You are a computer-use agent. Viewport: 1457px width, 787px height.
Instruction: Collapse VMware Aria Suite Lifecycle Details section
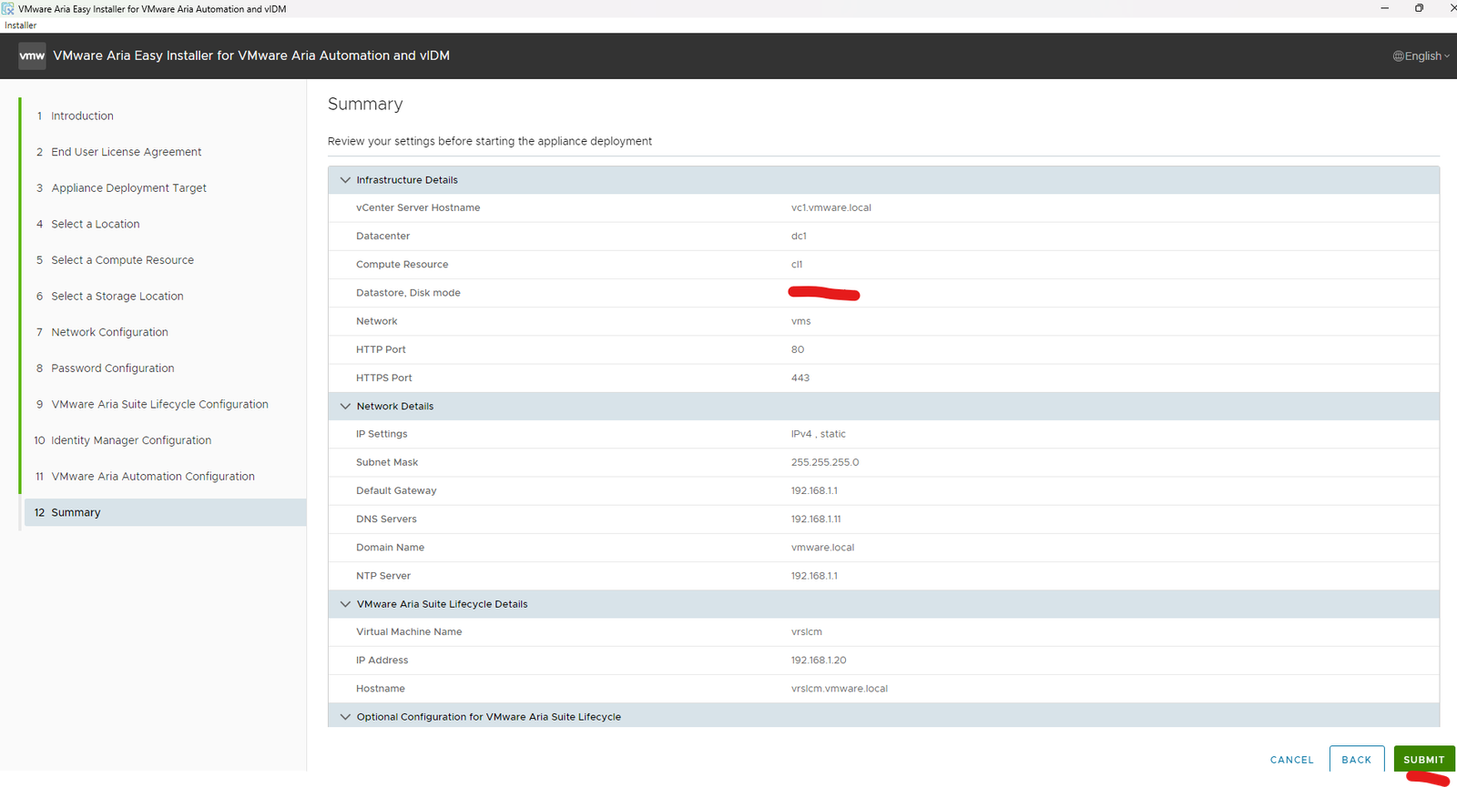(x=345, y=604)
